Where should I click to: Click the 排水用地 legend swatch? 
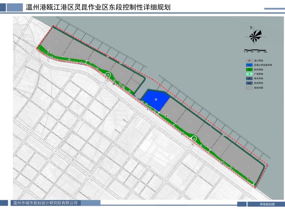click(x=249, y=79)
